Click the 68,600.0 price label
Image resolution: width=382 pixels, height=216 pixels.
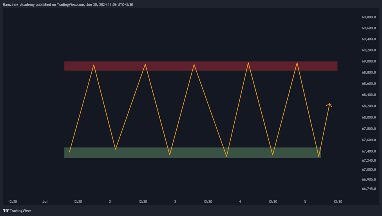tap(369, 83)
